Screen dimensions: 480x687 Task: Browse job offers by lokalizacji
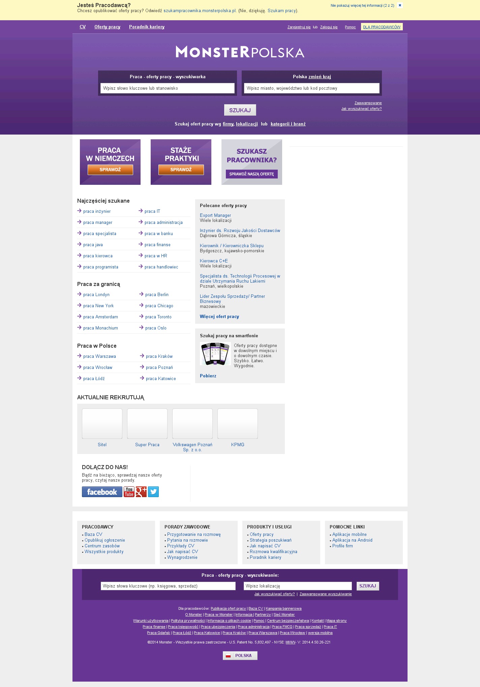pyautogui.click(x=247, y=124)
